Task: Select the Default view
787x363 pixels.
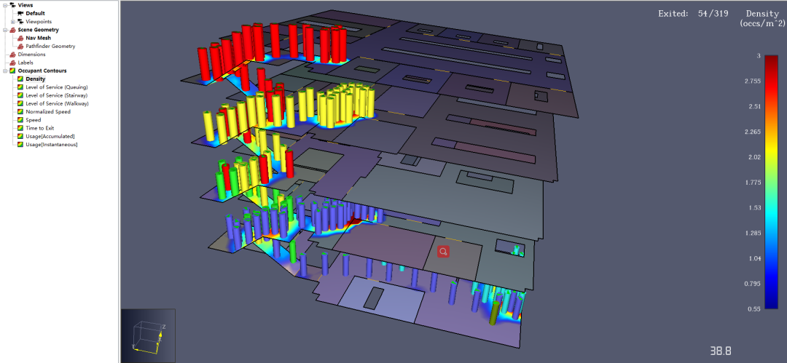Action: coord(35,13)
